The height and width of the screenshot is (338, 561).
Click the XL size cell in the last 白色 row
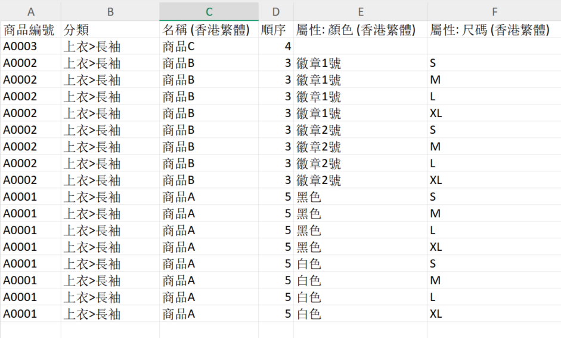494,314
